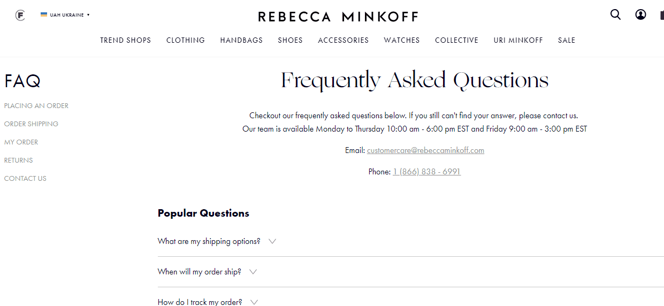Open the search magnifier icon
This screenshot has height=306, width=664.
615,14
